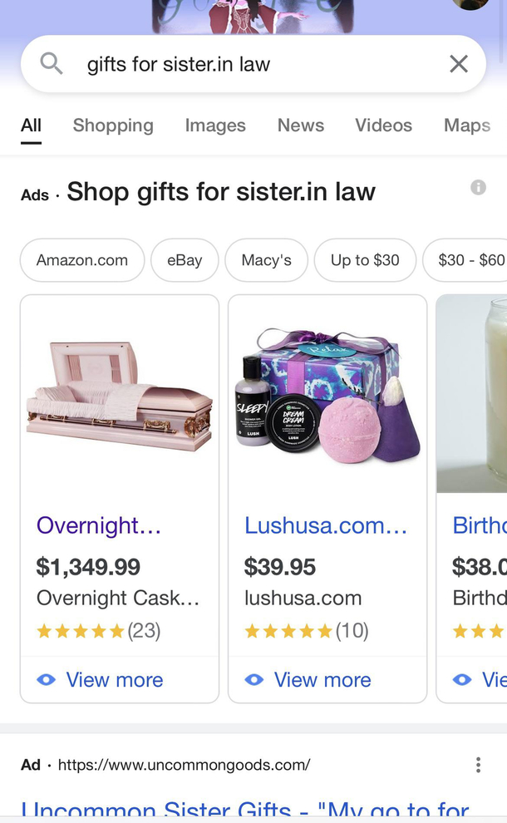
Task: Click the info icon beside the Ads header
Action: point(478,187)
